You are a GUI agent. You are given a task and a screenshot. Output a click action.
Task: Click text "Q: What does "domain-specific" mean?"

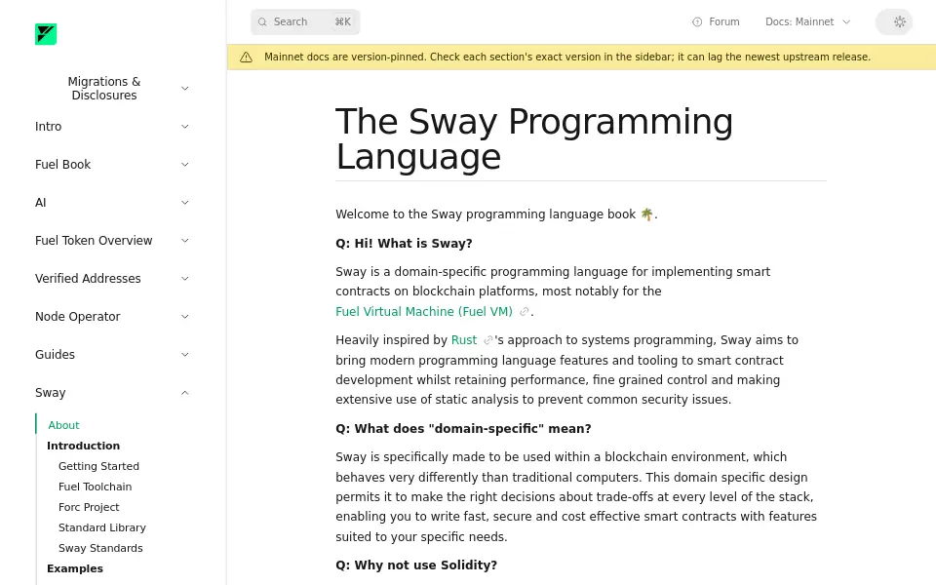pos(463,429)
